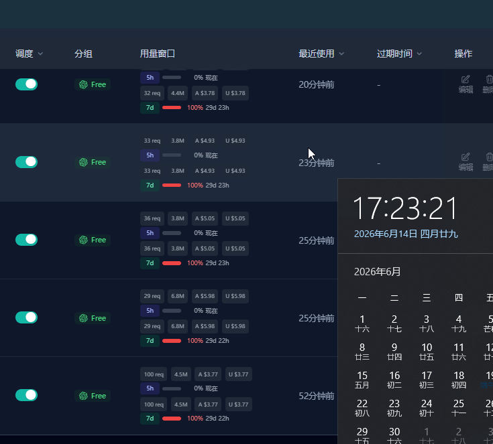Click the 17:23:21 clock display
Screen dimensions: 493x444
pos(406,208)
